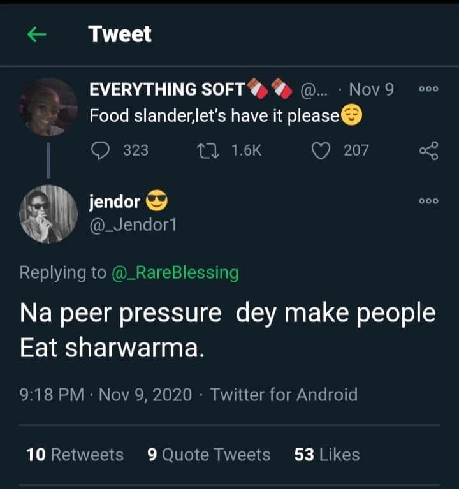
Task: Open the jendor display name profile
Action: (x=115, y=202)
